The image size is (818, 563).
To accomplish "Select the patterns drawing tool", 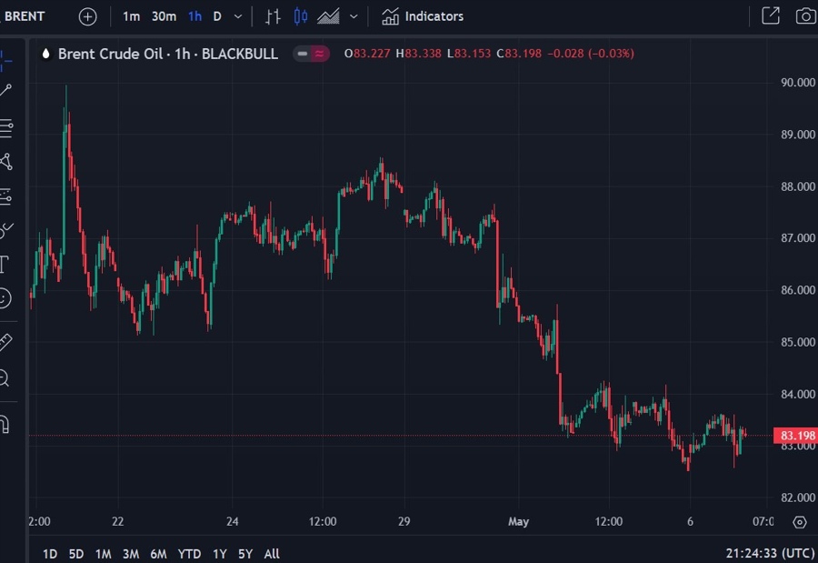I will (x=5, y=162).
